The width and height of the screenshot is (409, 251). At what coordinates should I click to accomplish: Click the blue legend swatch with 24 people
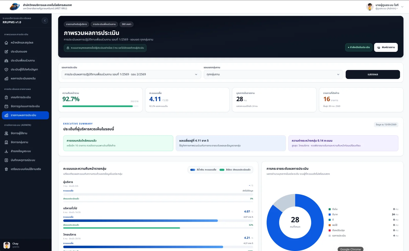pos(330,214)
